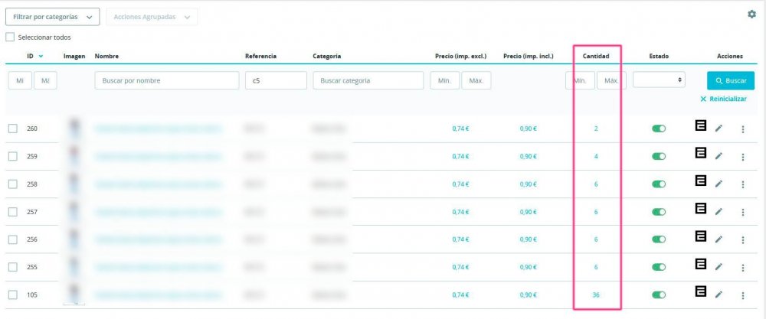Open the Estado filter select
The width and height of the screenshot is (766, 319).
[659, 80]
